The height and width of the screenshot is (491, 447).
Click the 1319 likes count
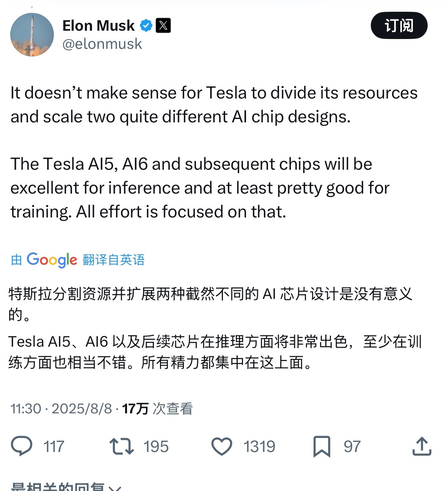[259, 447]
